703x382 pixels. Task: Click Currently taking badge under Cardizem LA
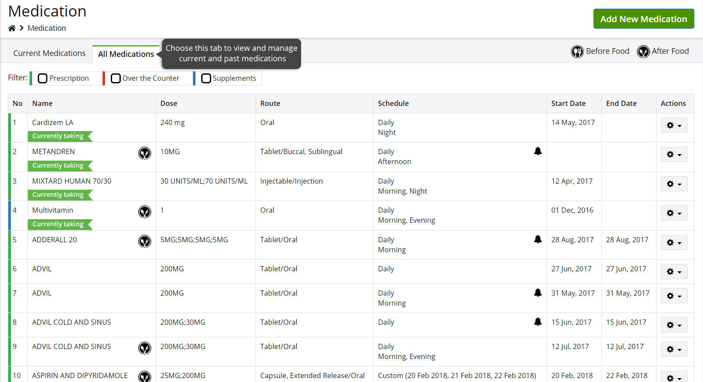[60, 136]
